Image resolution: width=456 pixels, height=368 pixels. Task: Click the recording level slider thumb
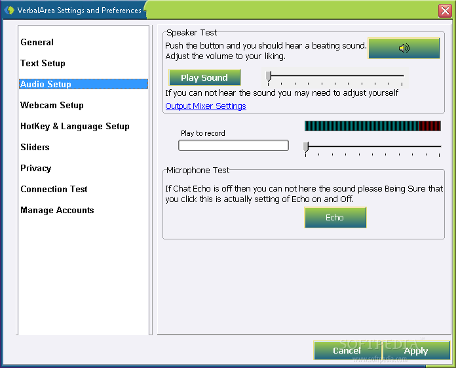[306, 147]
